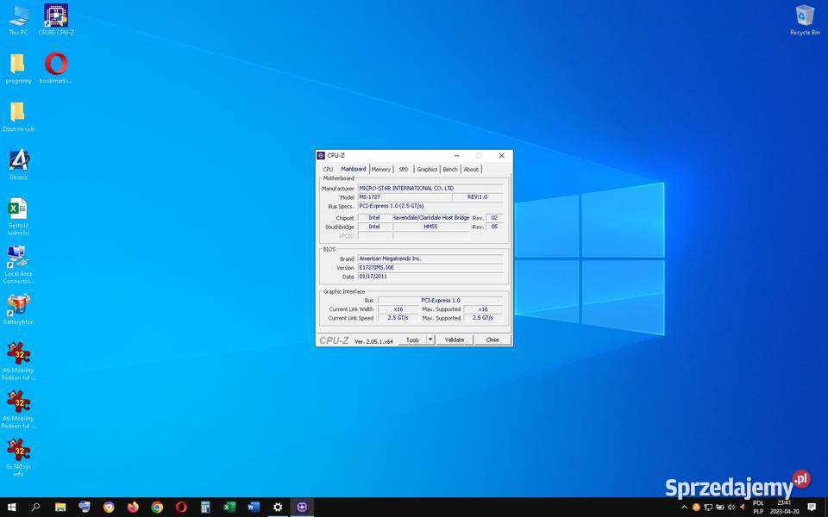Click the HM55 southbridge value

click(431, 227)
